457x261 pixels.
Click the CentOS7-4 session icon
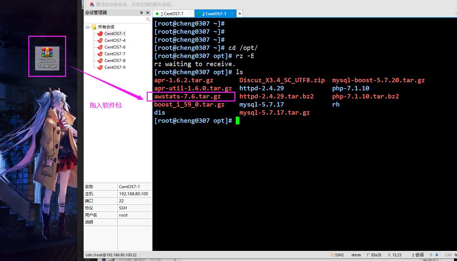pos(100,40)
